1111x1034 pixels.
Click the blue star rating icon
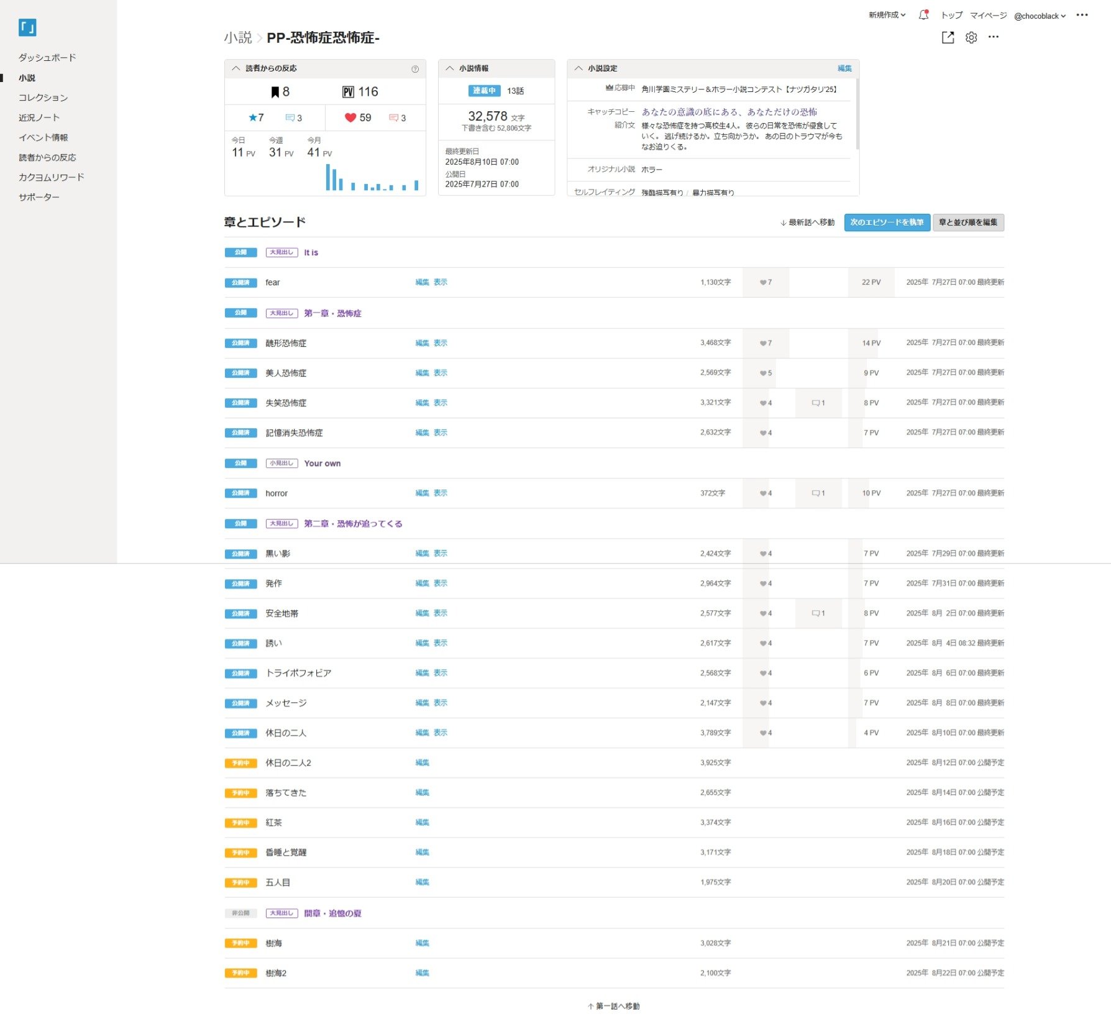[x=252, y=117]
